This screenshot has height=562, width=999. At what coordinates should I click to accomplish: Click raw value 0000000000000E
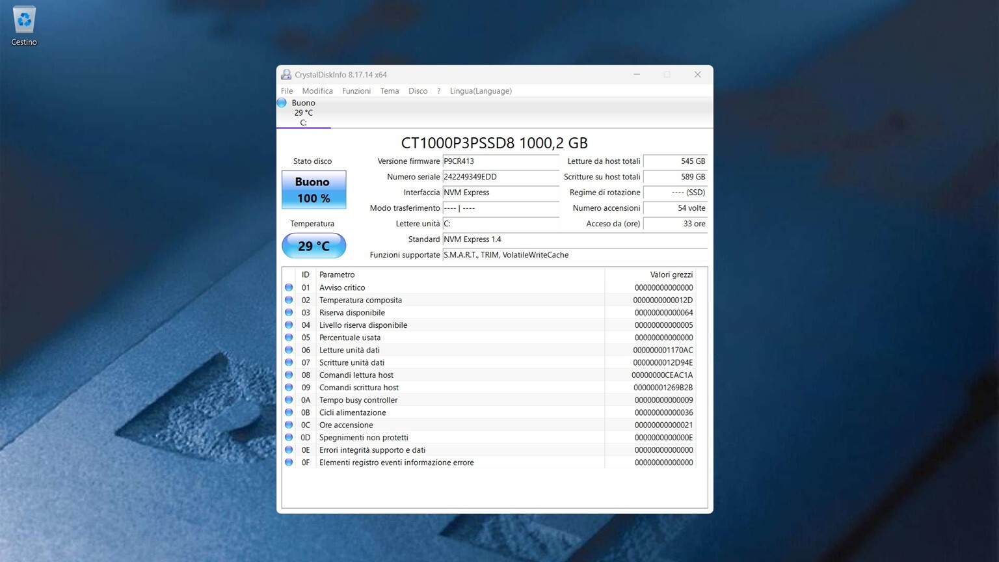pyautogui.click(x=663, y=437)
